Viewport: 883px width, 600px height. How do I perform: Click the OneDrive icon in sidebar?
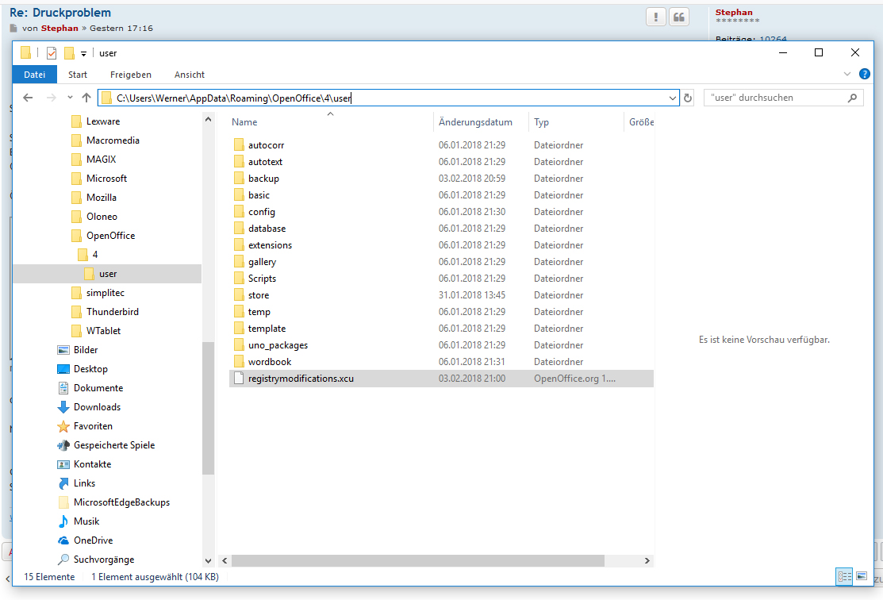pyautogui.click(x=64, y=540)
